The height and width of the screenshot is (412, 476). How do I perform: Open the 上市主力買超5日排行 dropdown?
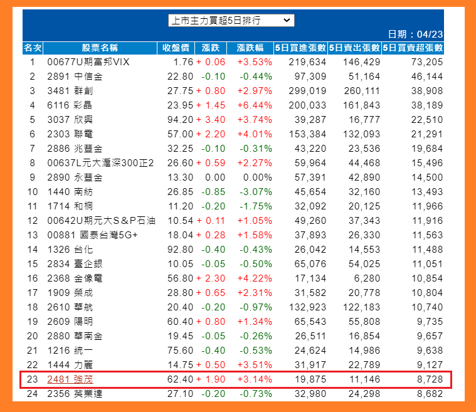231,20
